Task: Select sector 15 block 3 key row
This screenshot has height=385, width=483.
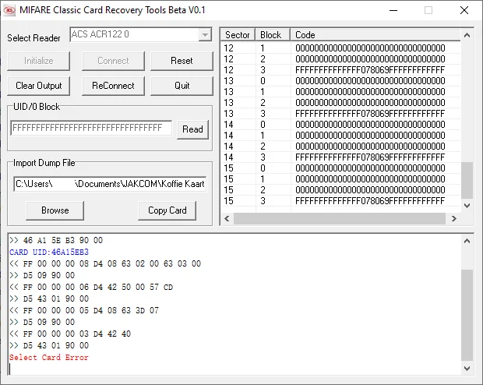Action: [340, 201]
